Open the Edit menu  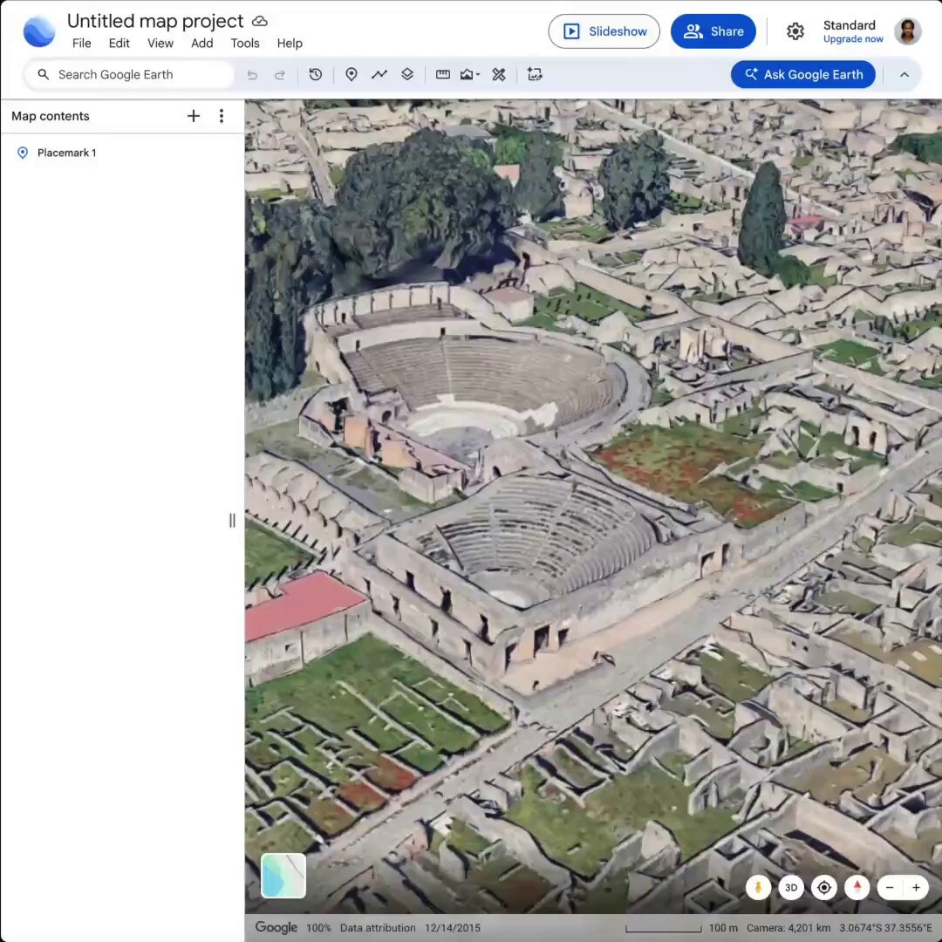119,44
